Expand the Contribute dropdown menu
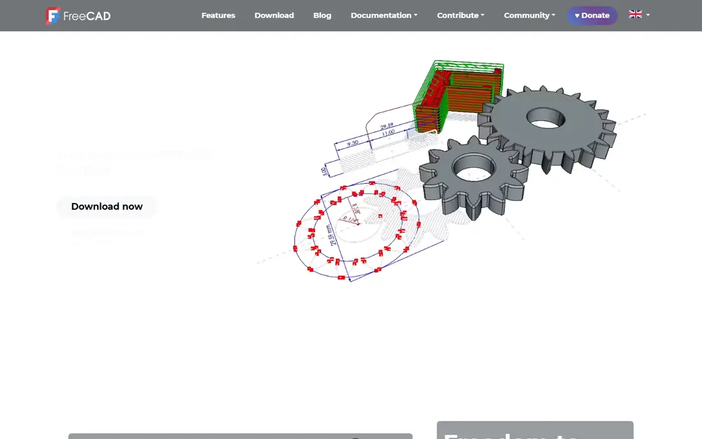The image size is (702, 439). point(461,15)
